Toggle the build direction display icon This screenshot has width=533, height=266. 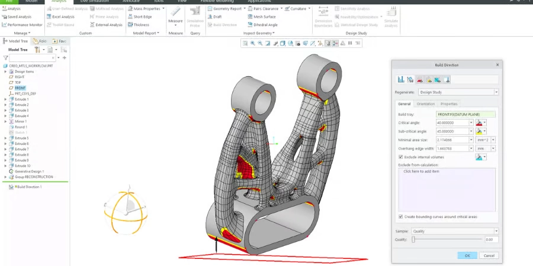pyautogui.click(x=447, y=79)
